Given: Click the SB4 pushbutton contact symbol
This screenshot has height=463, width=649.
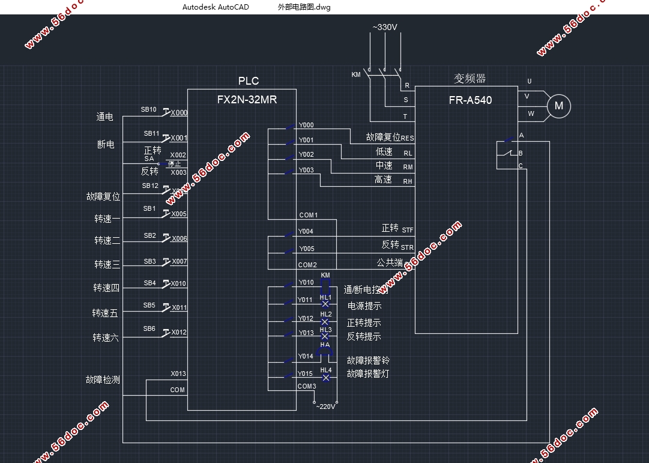Looking at the screenshot, I should tap(166, 283).
